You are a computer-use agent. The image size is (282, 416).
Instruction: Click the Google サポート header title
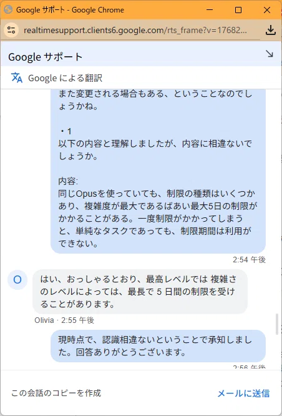(x=46, y=57)
